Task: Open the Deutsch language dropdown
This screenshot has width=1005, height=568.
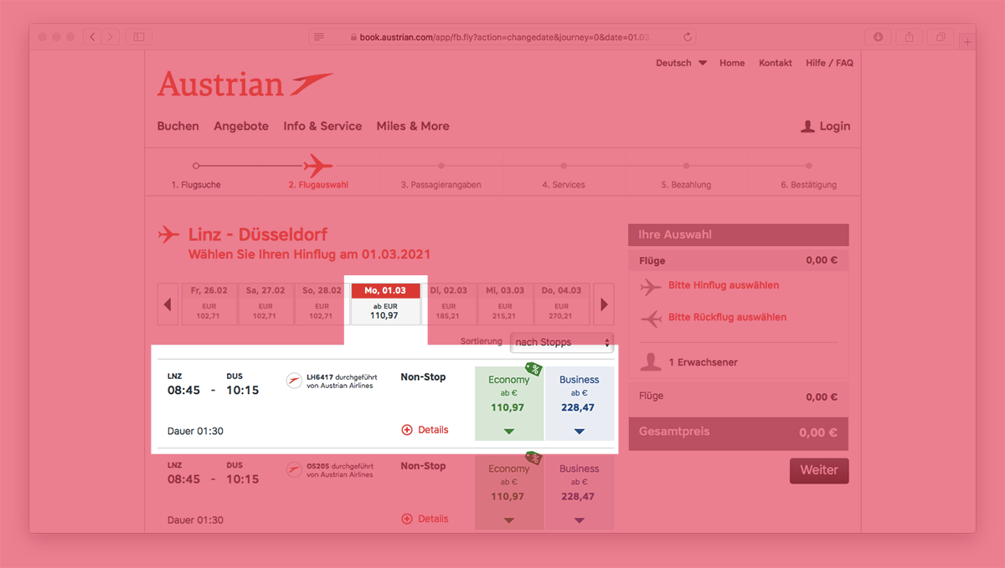Action: (x=681, y=63)
